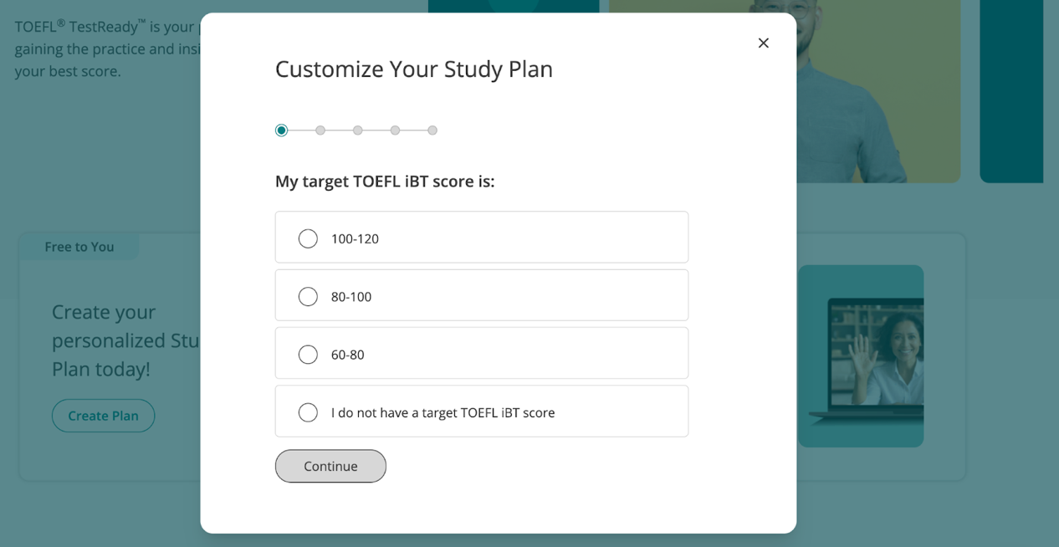
Task: Click the "I do not have a target TOEFL iBT score" label
Action: tap(443, 412)
